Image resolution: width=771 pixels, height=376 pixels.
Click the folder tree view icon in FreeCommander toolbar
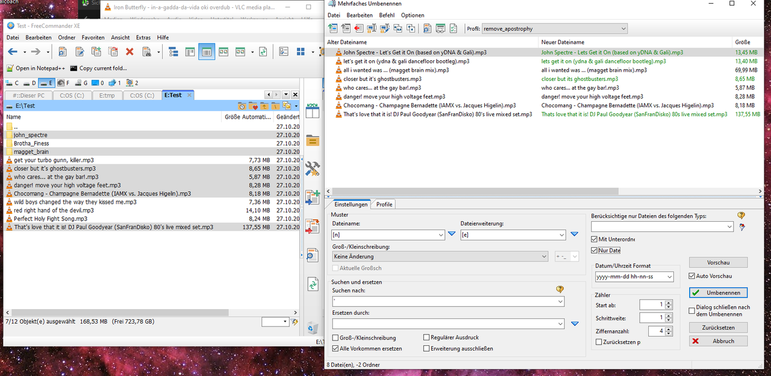(173, 52)
